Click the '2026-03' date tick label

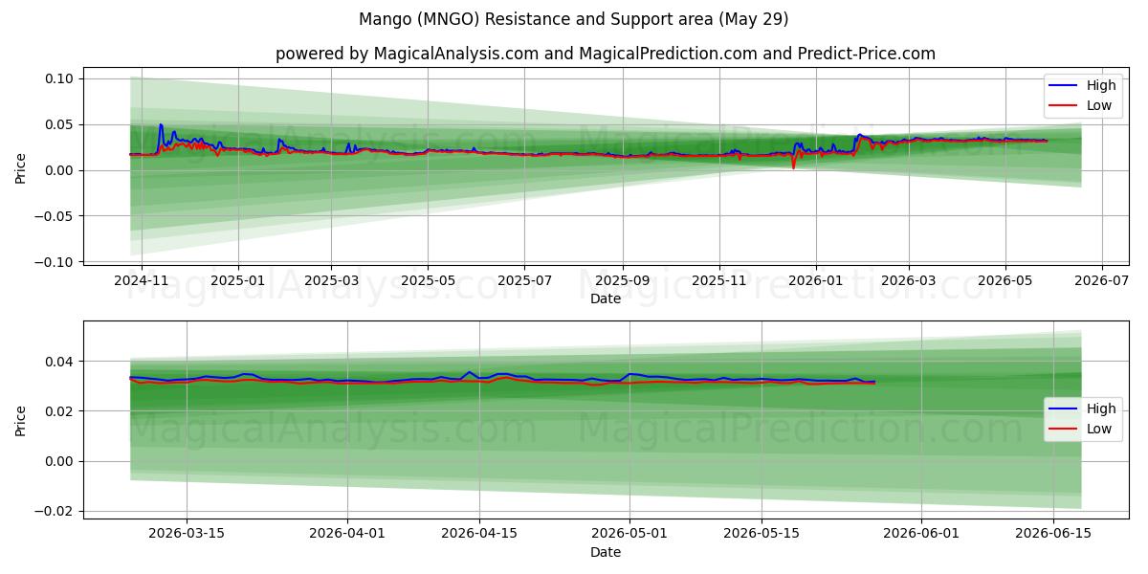[909, 280]
